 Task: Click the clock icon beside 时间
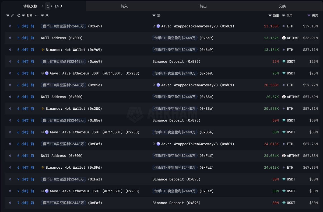pos(19,16)
